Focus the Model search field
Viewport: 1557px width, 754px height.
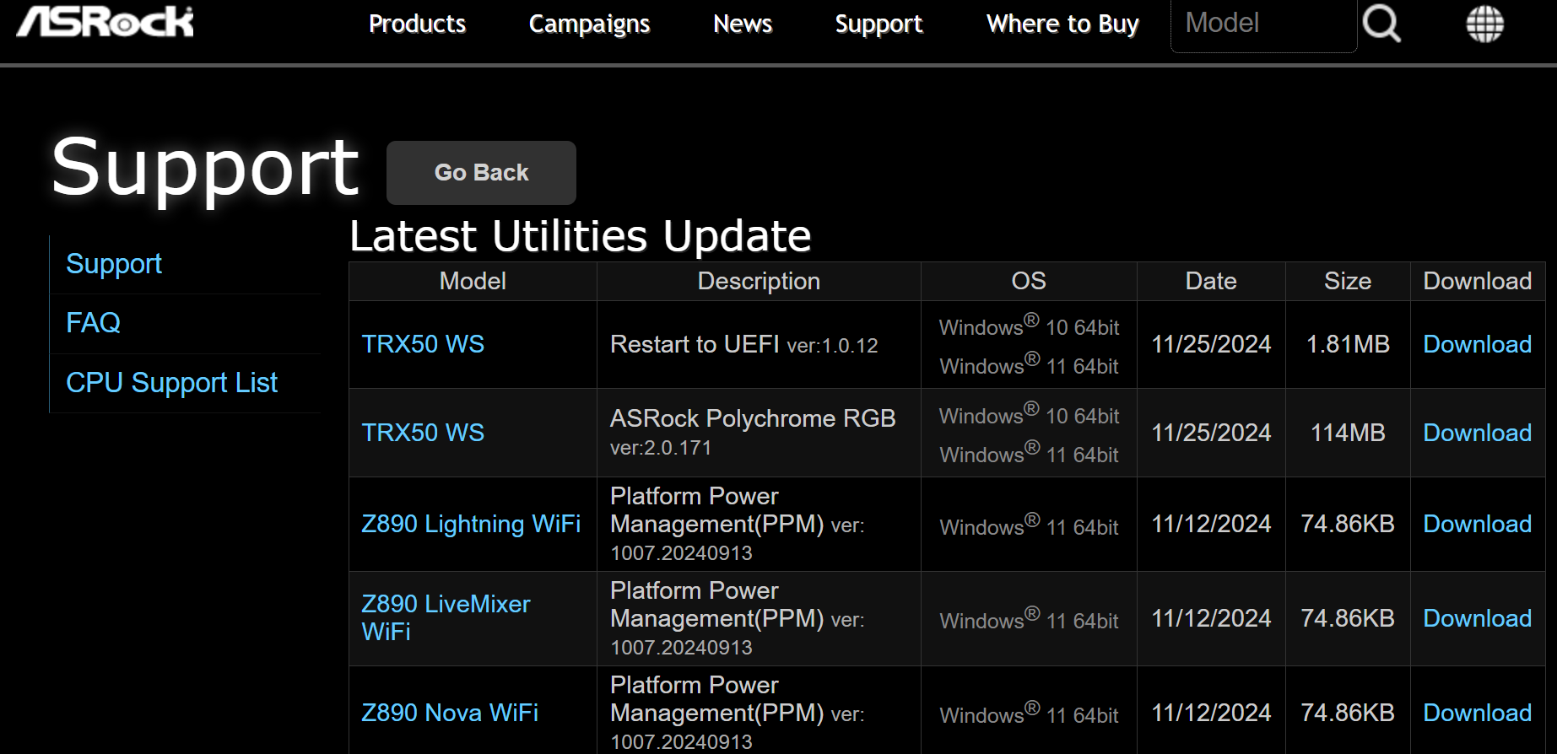pos(1263,25)
